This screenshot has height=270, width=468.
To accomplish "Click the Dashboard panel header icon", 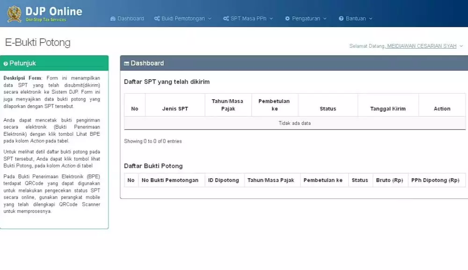I will point(126,64).
